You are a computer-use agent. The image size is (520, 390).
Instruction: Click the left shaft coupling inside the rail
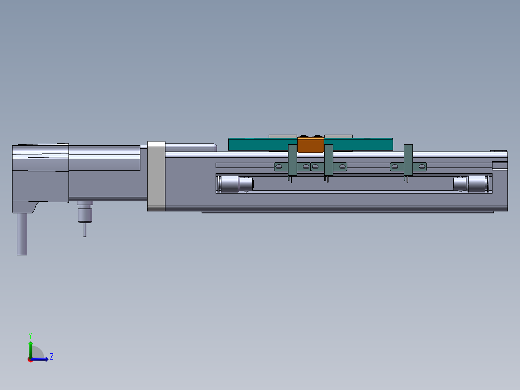click(235, 184)
